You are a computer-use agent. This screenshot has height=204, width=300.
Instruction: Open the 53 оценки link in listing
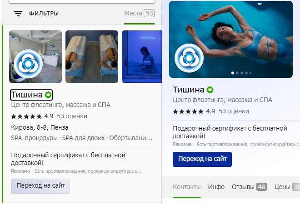tap(72, 116)
